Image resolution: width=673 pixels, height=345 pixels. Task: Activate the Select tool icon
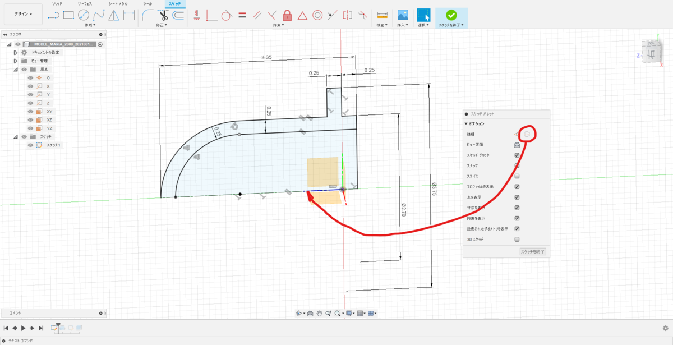(423, 15)
